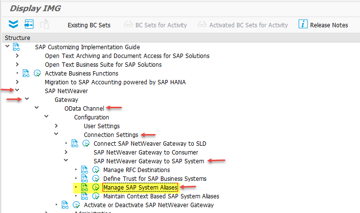Click the Expand All double-chevron toolbar icon
360x213 pixels.
(x=13, y=24)
